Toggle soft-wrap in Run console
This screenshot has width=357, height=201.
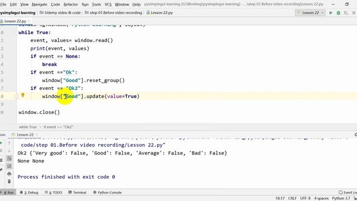9,159
